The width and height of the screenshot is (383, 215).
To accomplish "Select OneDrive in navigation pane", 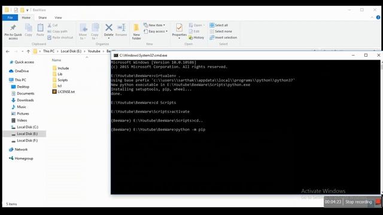I will [22, 71].
